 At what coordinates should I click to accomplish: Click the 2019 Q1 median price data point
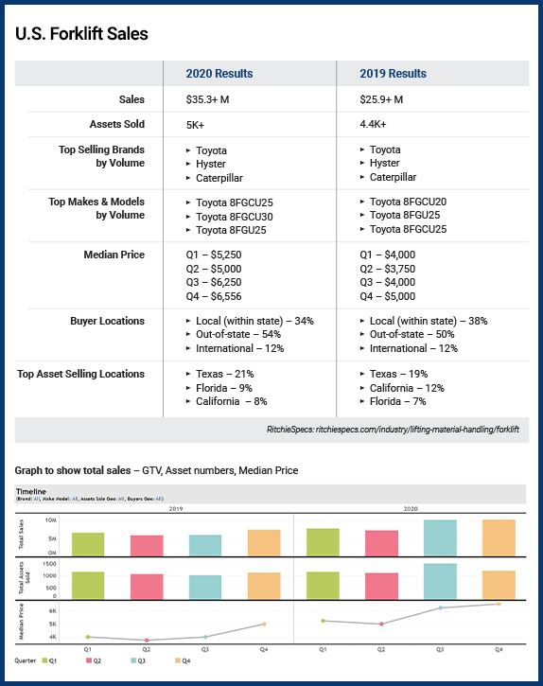(x=88, y=637)
